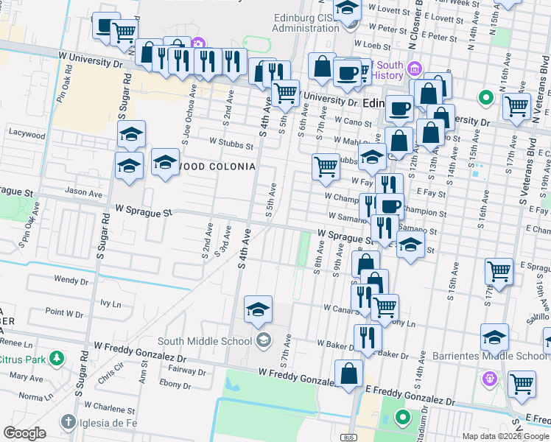Click the shopping cart marker in bottom right corner
551x442 pixels.
[x=522, y=385]
